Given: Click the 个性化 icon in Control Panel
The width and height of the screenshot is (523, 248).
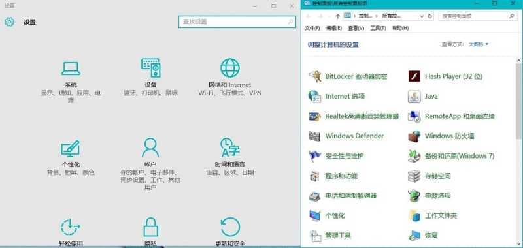Looking at the screenshot, I should (x=314, y=216).
